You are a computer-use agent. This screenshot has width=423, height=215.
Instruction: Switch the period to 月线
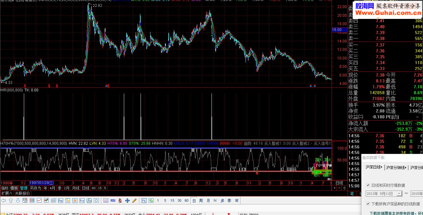coord(76,188)
